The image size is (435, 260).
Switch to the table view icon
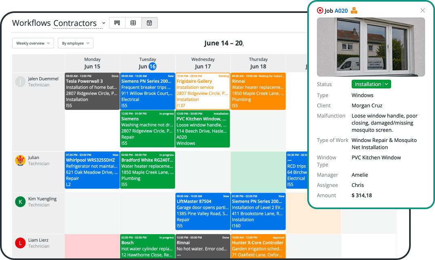click(x=133, y=23)
